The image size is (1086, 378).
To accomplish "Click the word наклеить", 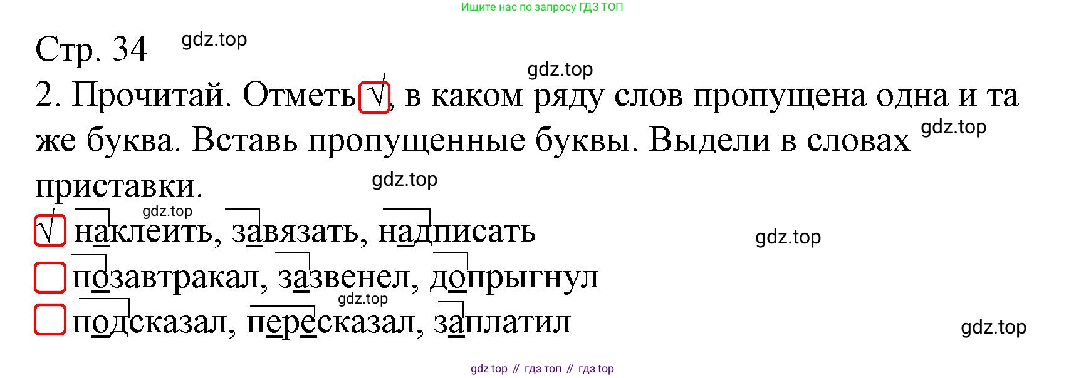I will click(144, 232).
